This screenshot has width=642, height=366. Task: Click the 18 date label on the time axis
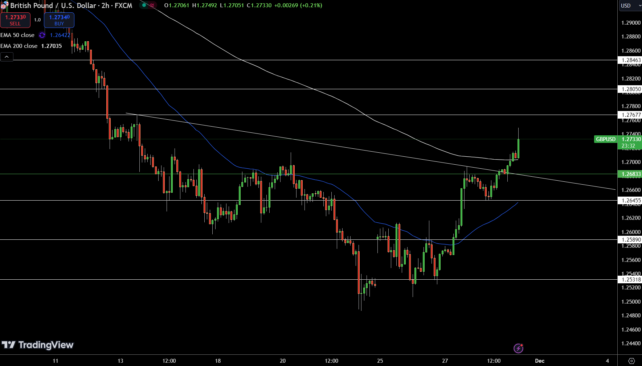[x=218, y=361]
